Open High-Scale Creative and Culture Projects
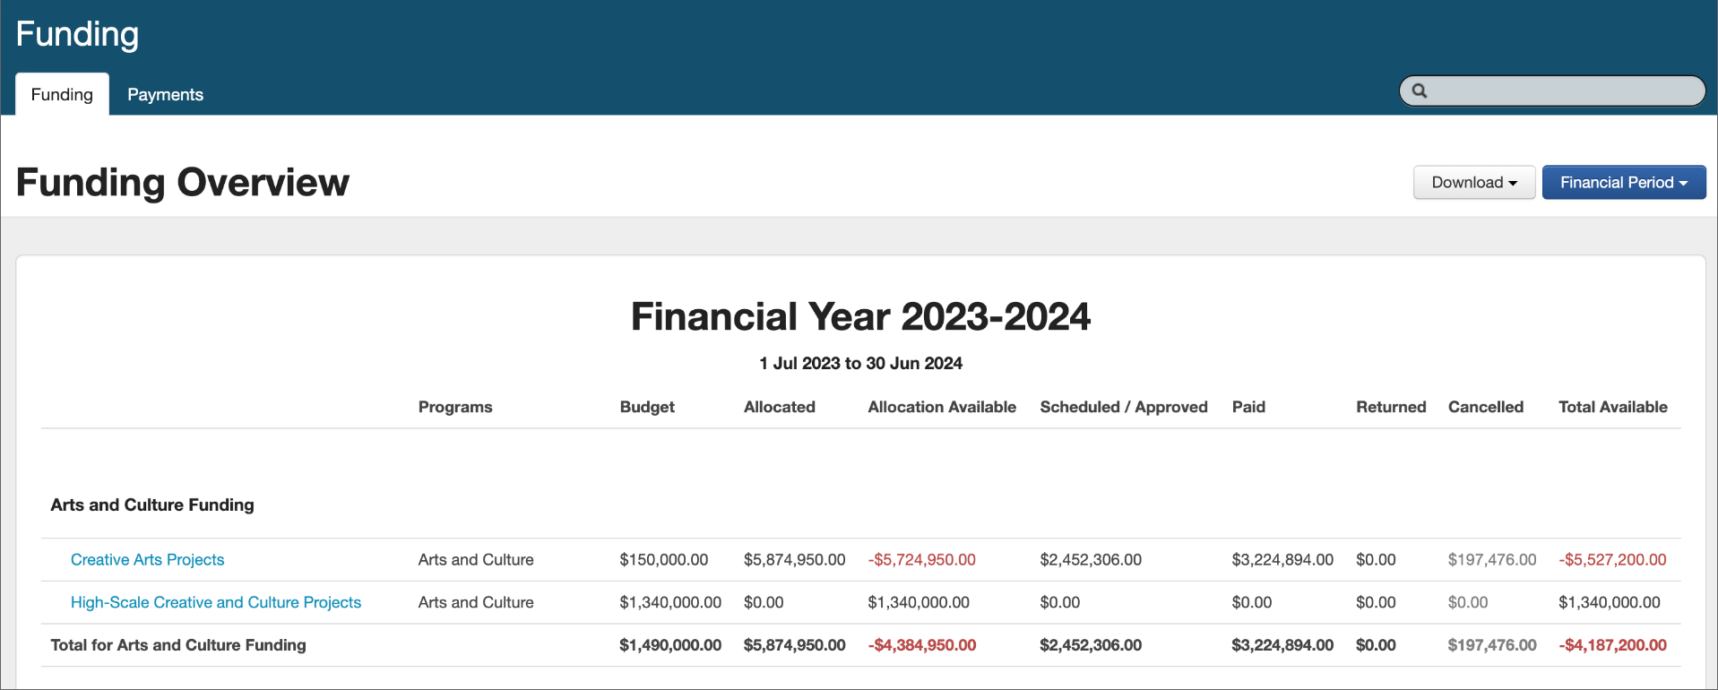 (215, 603)
